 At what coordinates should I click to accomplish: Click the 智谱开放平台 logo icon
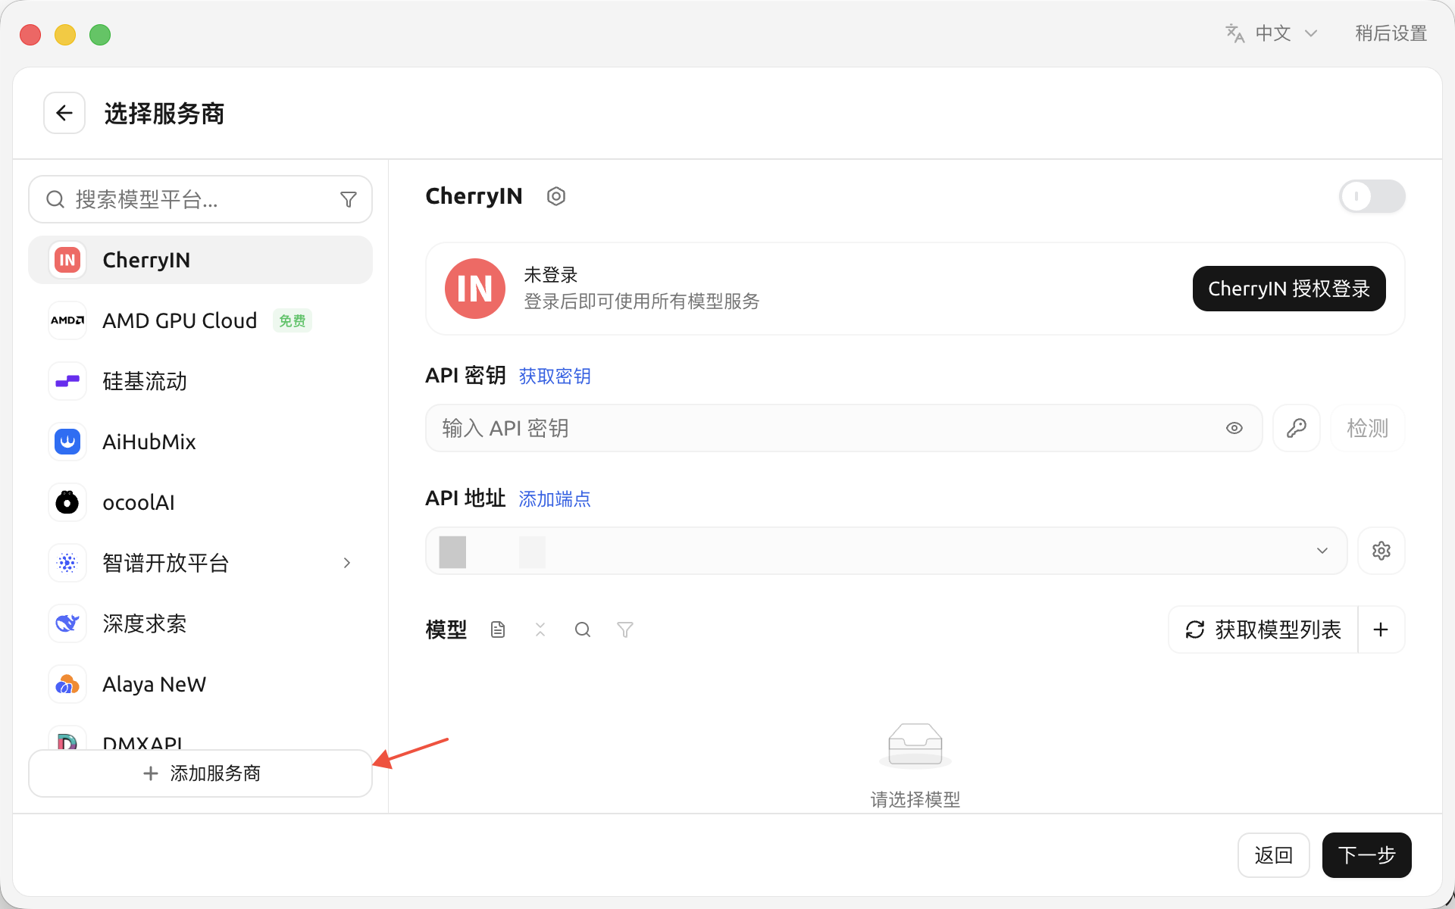(x=67, y=563)
